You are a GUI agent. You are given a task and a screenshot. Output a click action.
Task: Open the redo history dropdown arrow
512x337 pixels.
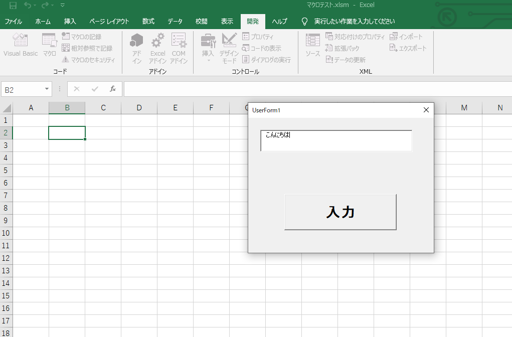[x=52, y=5]
